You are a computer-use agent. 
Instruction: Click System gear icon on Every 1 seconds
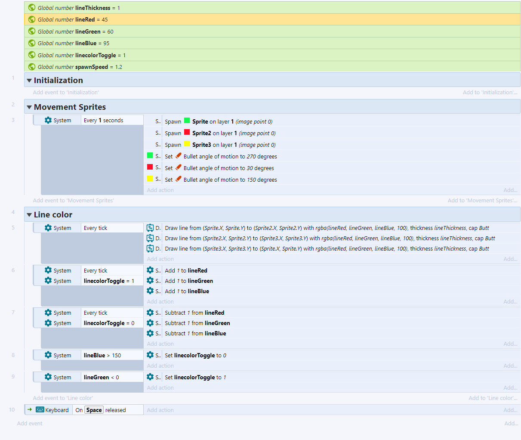point(48,121)
